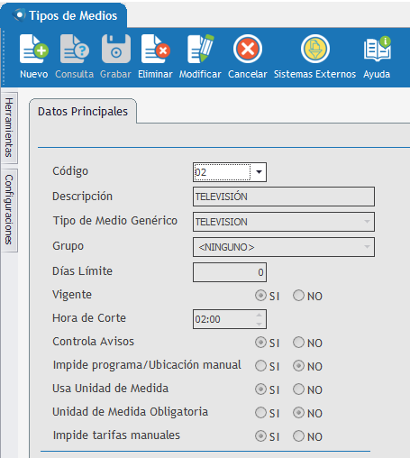Viewport: 410px width, 458px height.
Task: Click the Modificar pencil icon
Action: tap(200, 49)
